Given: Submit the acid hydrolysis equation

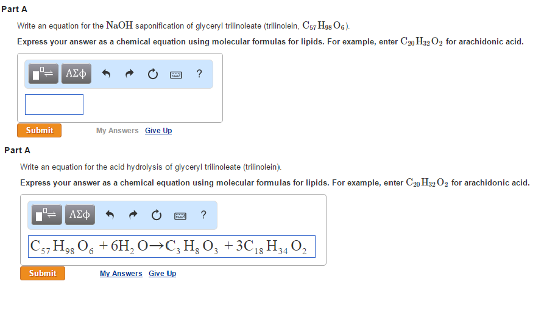Looking at the screenshot, I should click(43, 274).
